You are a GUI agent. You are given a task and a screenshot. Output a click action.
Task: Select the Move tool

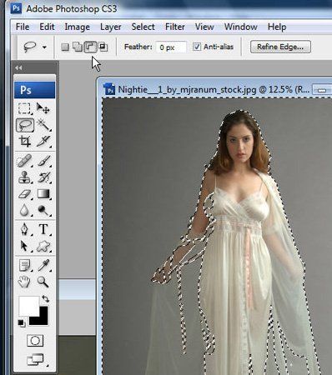43,108
